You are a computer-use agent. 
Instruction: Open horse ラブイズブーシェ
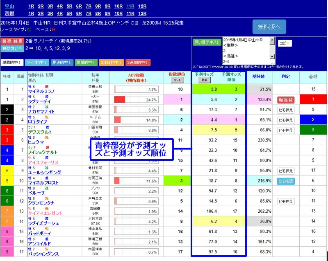[x=43, y=223]
